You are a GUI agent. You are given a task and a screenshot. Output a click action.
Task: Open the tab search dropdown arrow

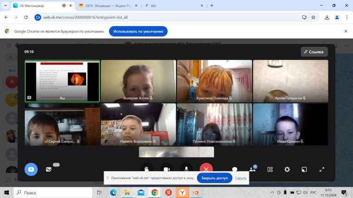pos(6,6)
